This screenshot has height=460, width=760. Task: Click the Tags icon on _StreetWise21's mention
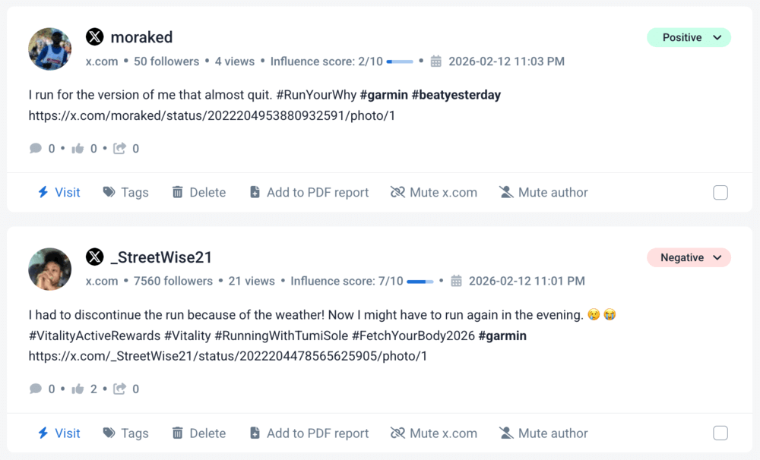click(109, 433)
